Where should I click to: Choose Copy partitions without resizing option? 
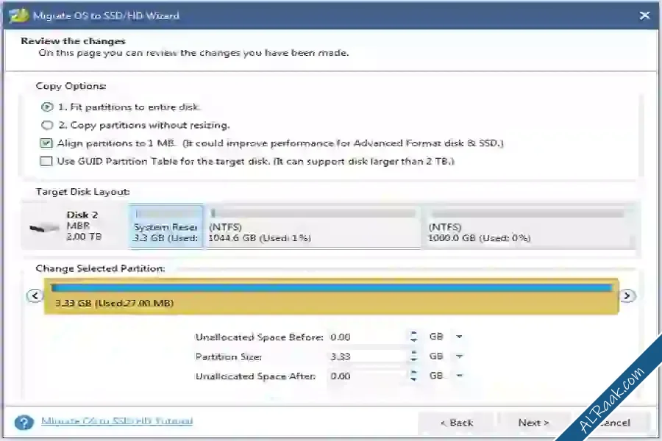click(47, 126)
